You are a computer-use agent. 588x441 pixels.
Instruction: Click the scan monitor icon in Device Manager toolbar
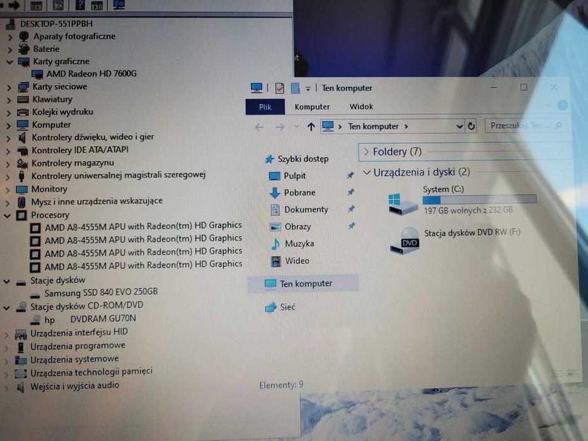(119, 5)
